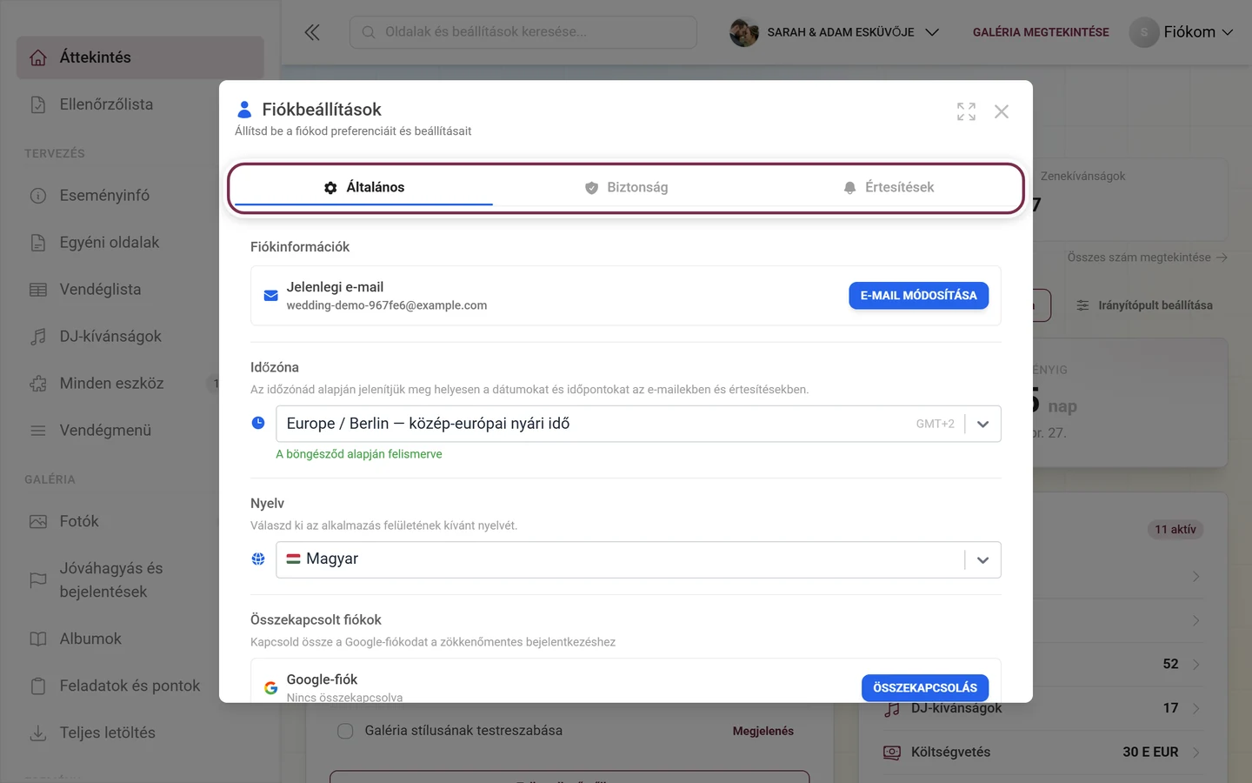The width and height of the screenshot is (1252, 783).
Task: Collapse the sidebar with double-chevron icon
Action: point(312,32)
